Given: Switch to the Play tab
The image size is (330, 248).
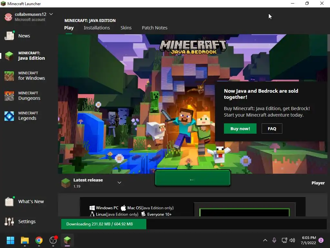Looking at the screenshot, I should (69, 28).
